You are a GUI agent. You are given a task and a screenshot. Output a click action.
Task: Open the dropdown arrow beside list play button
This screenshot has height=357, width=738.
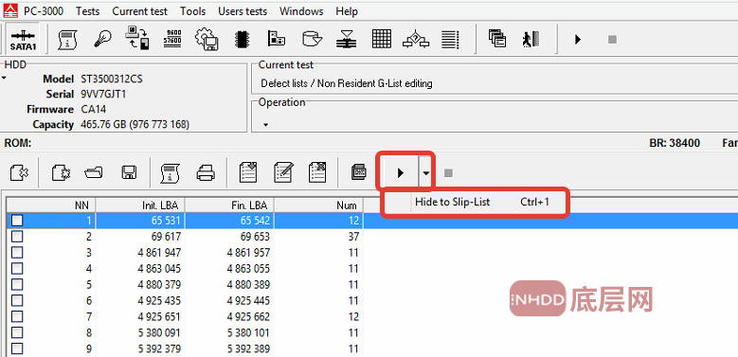pyautogui.click(x=425, y=173)
